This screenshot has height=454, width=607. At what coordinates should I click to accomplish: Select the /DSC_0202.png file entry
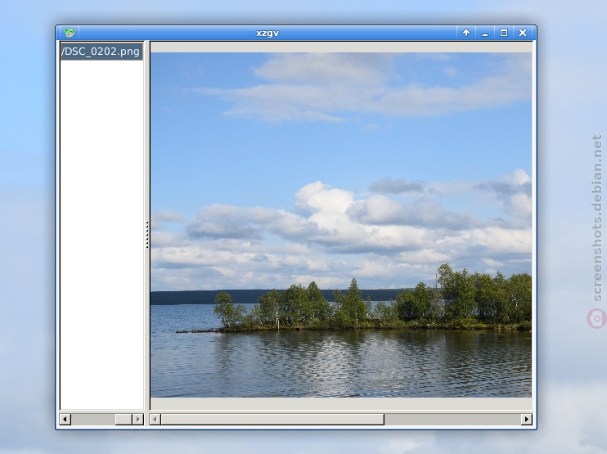click(x=101, y=52)
